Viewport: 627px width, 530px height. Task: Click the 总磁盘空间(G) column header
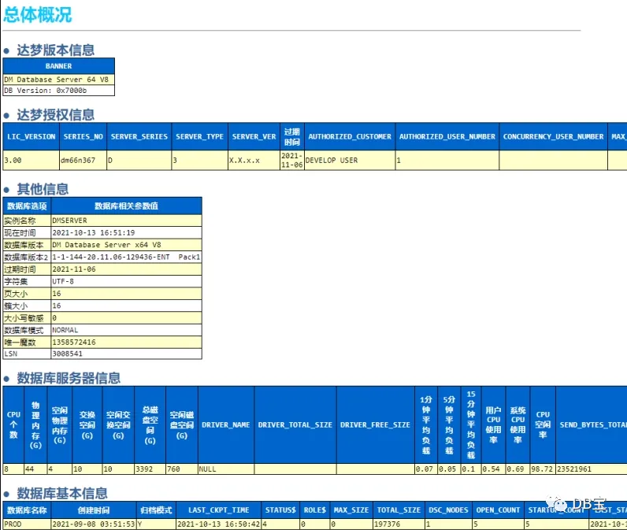[x=150, y=425]
